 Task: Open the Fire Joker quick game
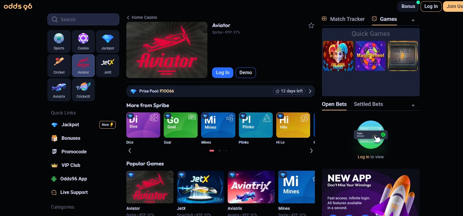338,56
